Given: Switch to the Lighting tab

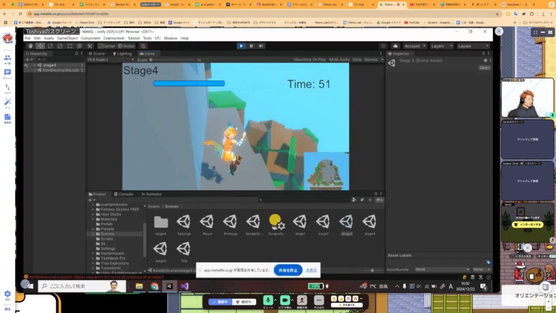Looking at the screenshot, I should click(x=122, y=54).
